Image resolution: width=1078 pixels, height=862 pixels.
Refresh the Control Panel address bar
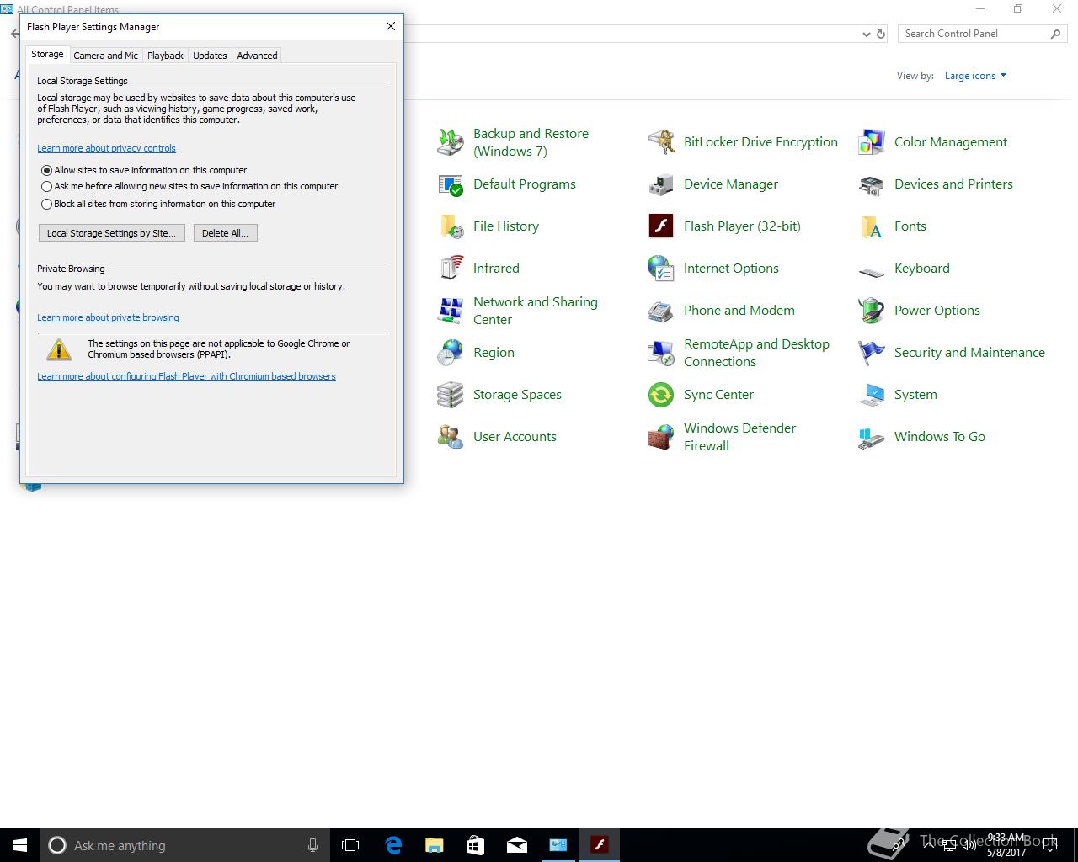[881, 34]
